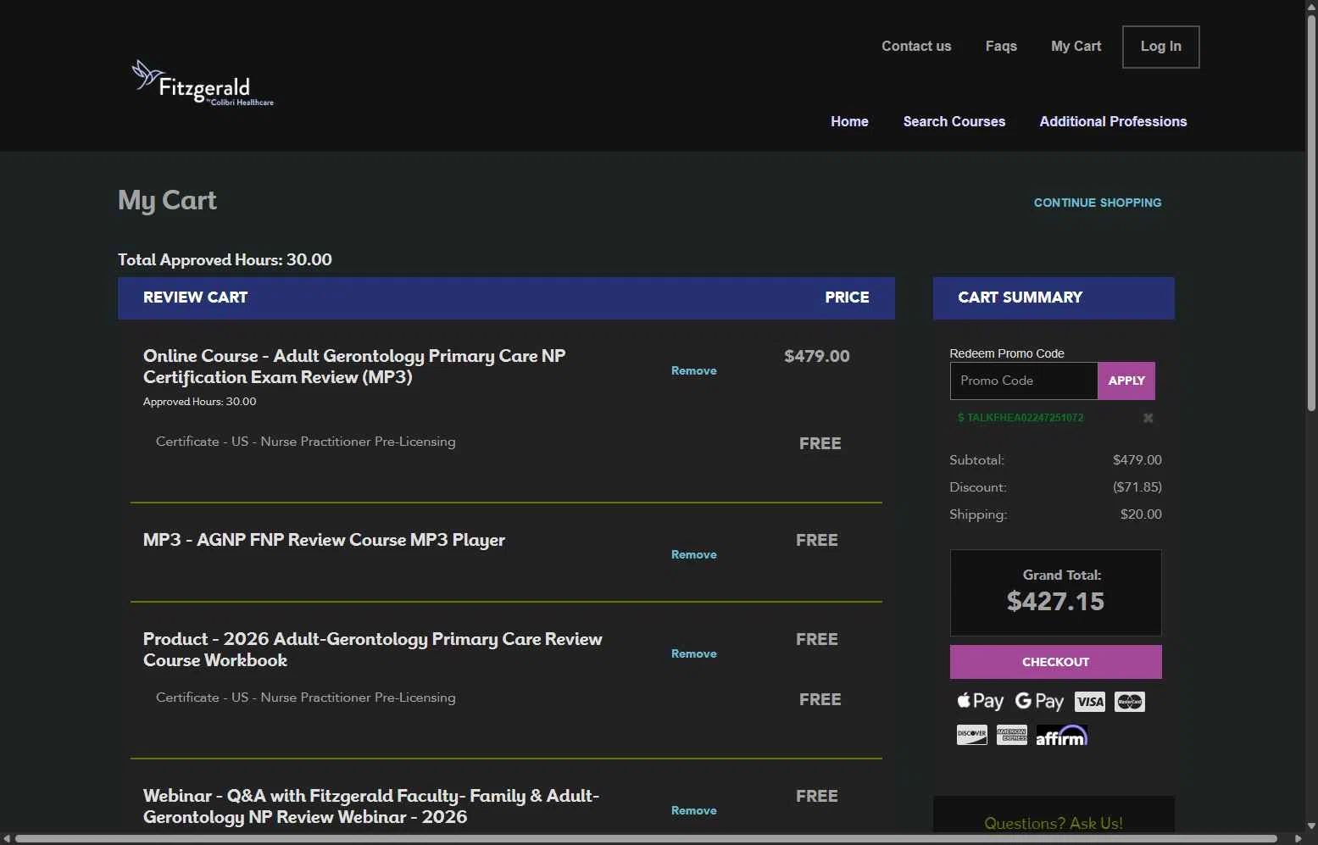Navigate to the Home page
1318x845 pixels.
coord(849,122)
